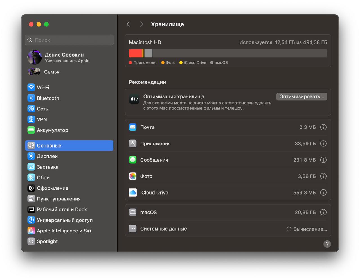The height and width of the screenshot is (280, 360).
Task: Click the free space portion of storage bar
Action: [240, 53]
